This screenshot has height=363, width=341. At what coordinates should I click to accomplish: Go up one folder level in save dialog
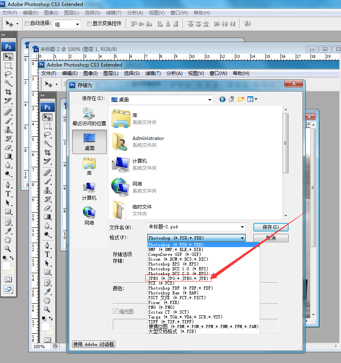click(x=232, y=99)
